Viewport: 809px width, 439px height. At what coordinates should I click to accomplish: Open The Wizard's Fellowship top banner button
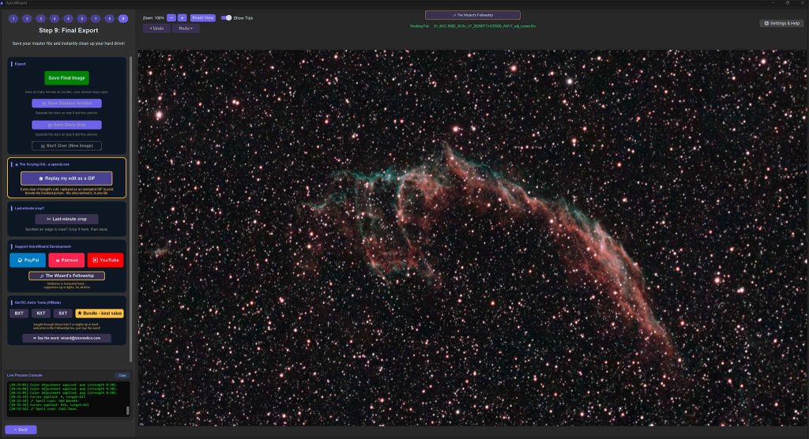(472, 15)
